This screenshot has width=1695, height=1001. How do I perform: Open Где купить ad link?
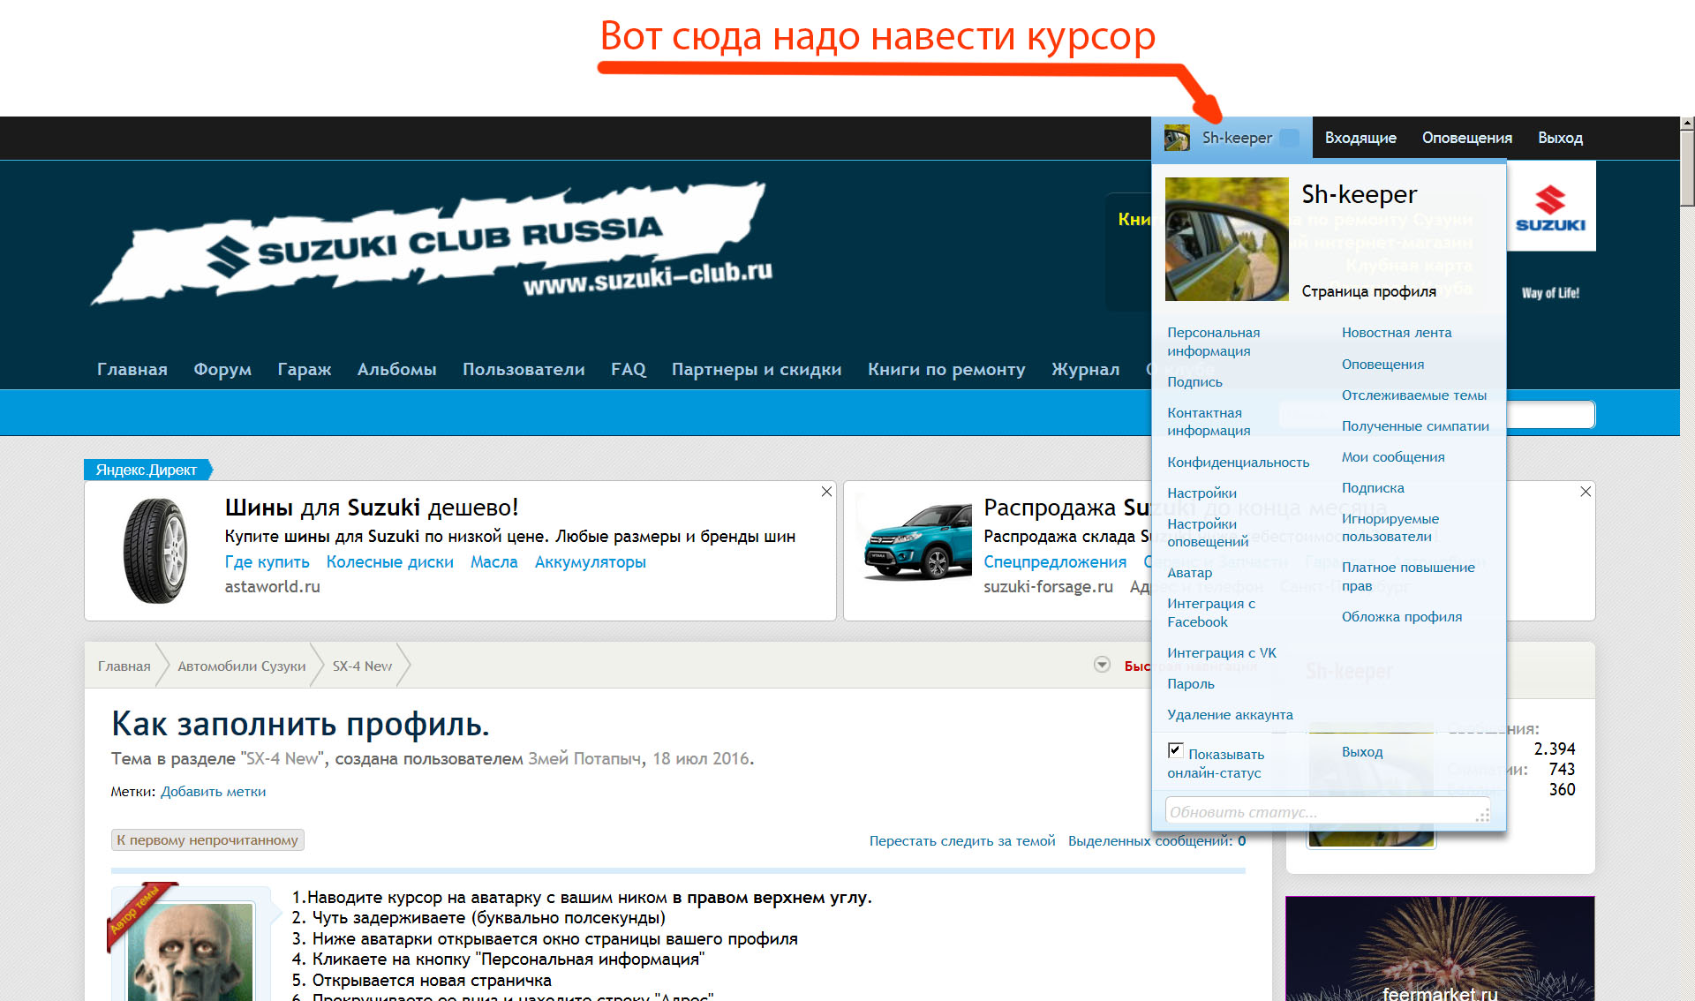point(267,561)
